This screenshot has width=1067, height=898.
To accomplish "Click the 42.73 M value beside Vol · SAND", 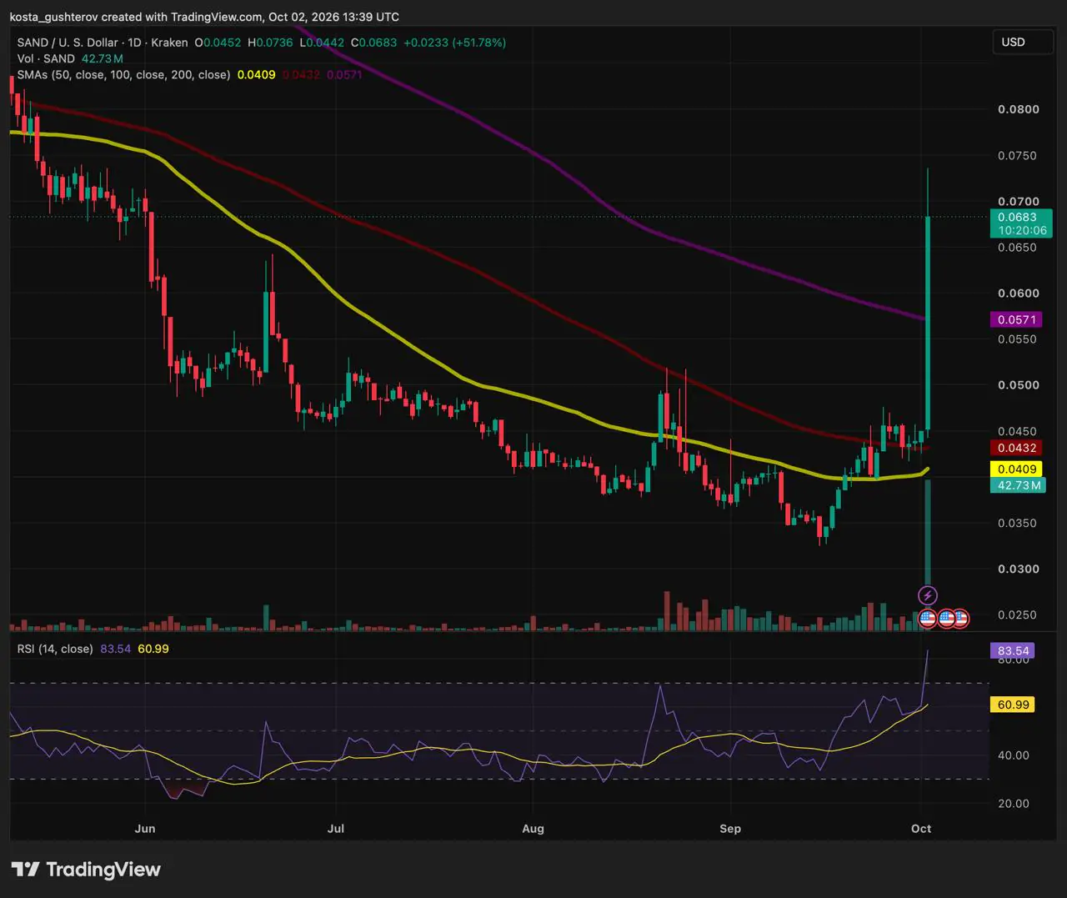I will (x=103, y=58).
